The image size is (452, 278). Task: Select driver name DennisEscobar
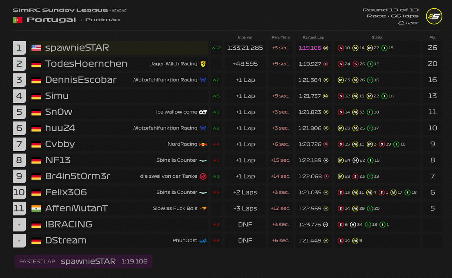pos(81,80)
